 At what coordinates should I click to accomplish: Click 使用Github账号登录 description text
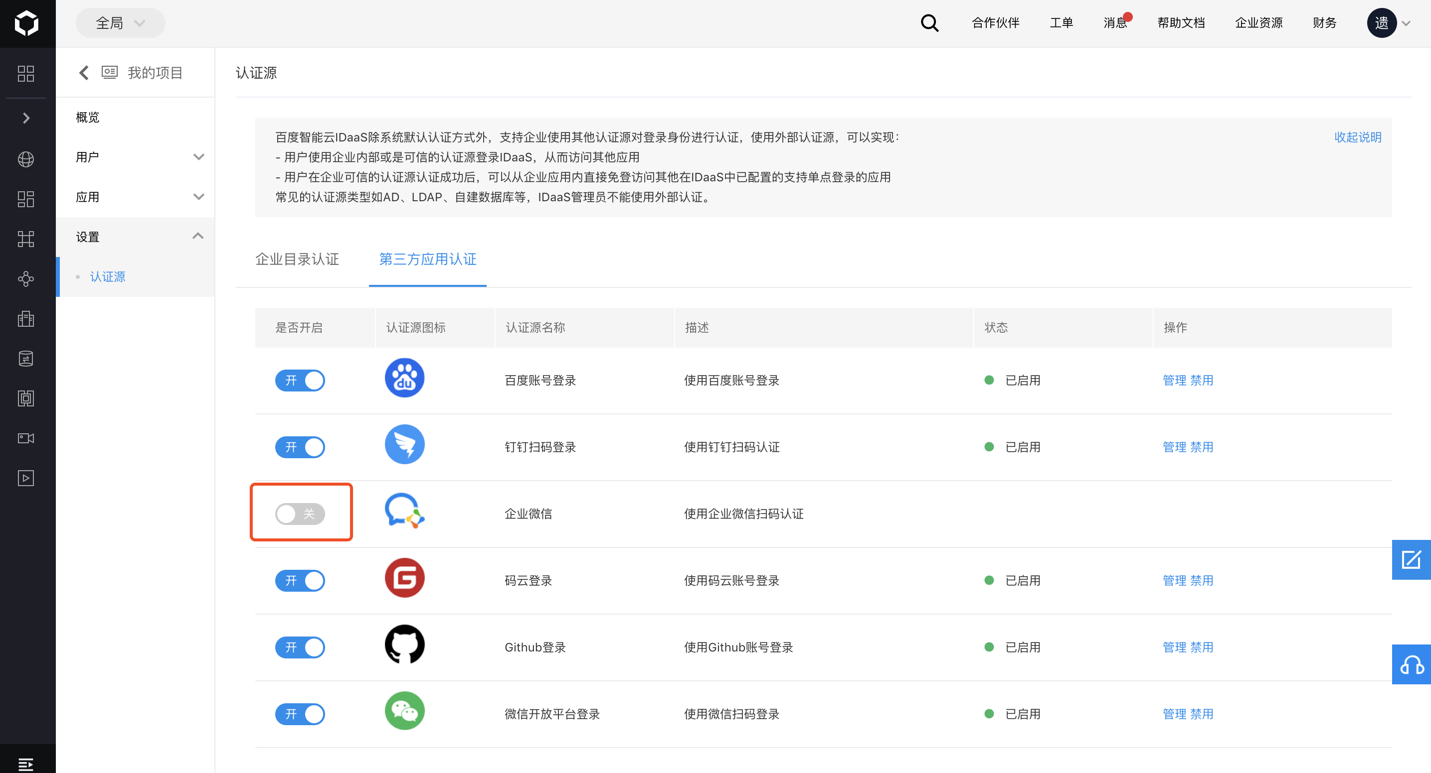point(738,647)
